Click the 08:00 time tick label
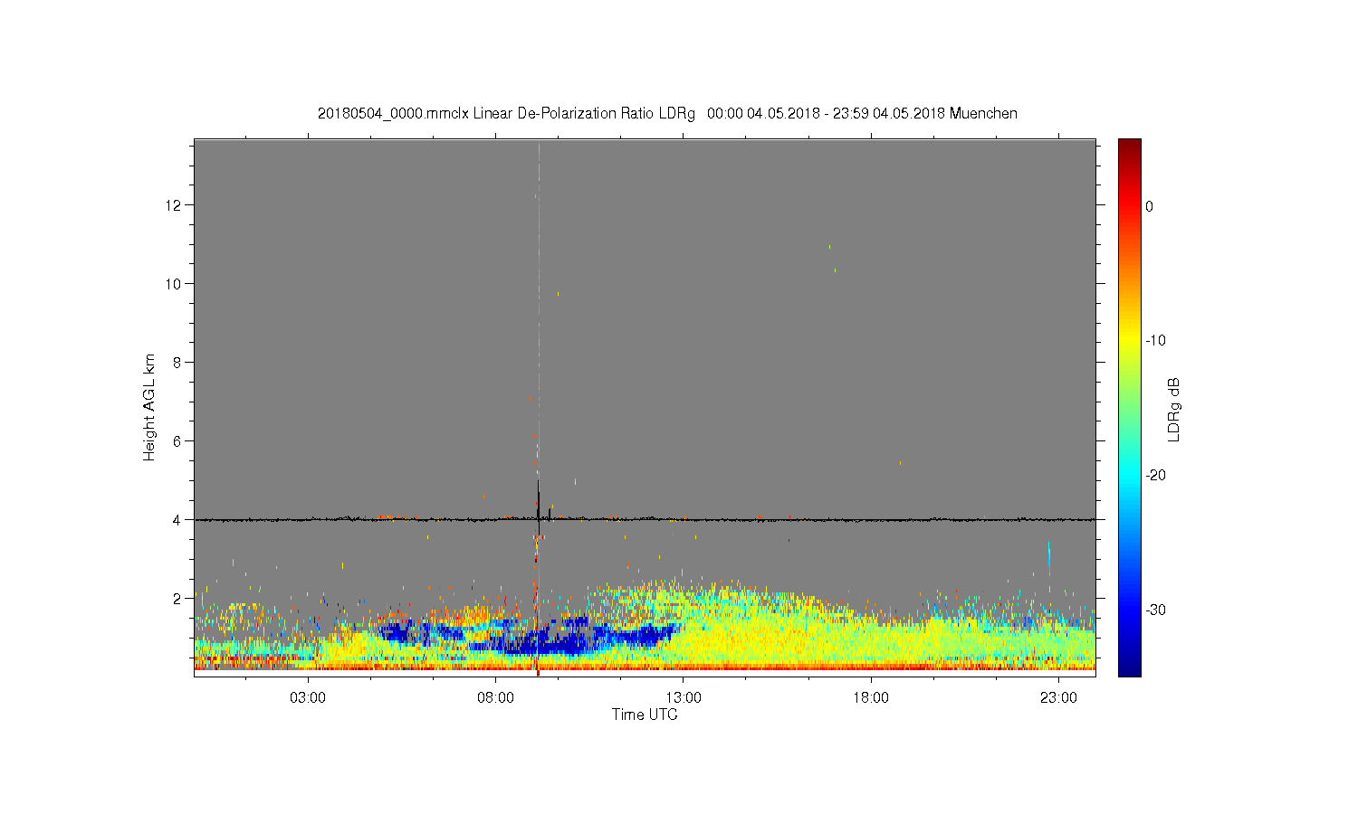This screenshot has height=814, width=1358. 496,698
